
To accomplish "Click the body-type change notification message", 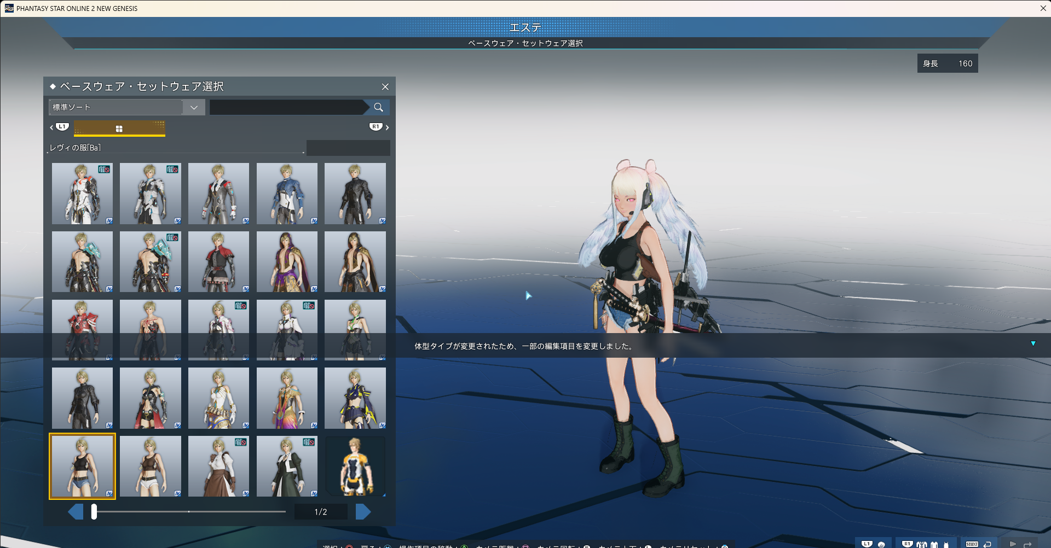I will tap(524, 346).
